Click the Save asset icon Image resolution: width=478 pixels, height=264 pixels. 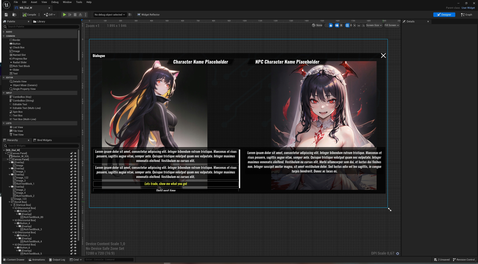pyautogui.click(x=6, y=15)
